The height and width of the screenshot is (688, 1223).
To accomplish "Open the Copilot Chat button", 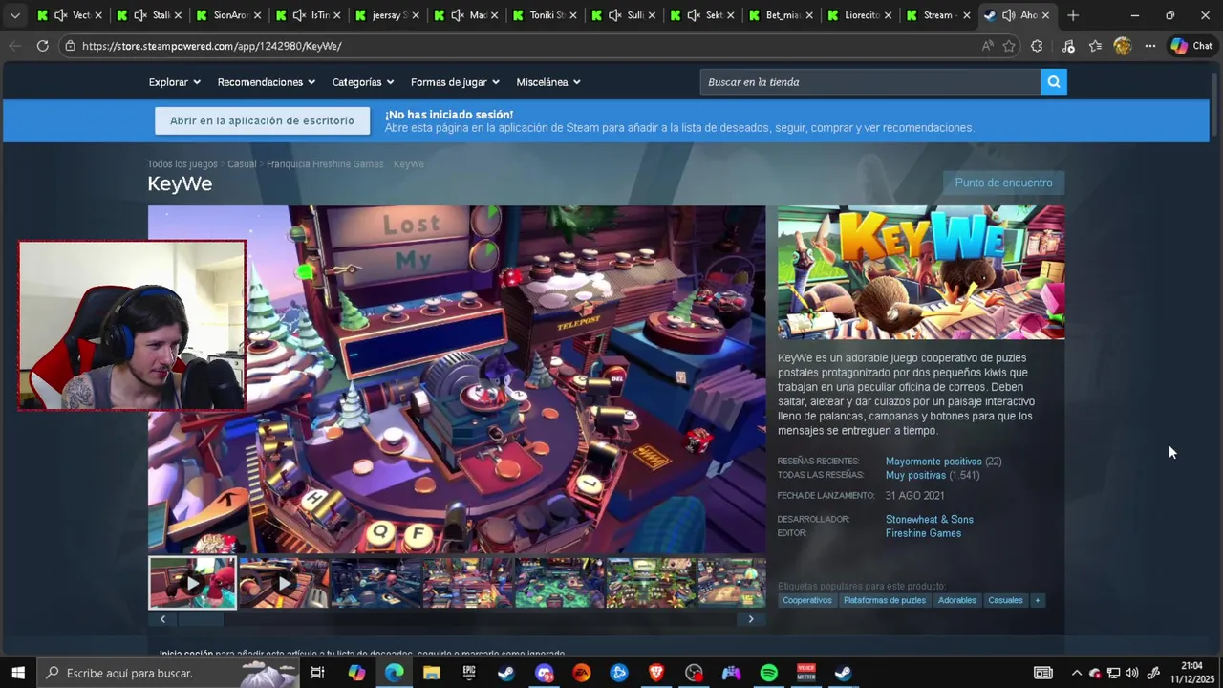I will (x=1191, y=46).
